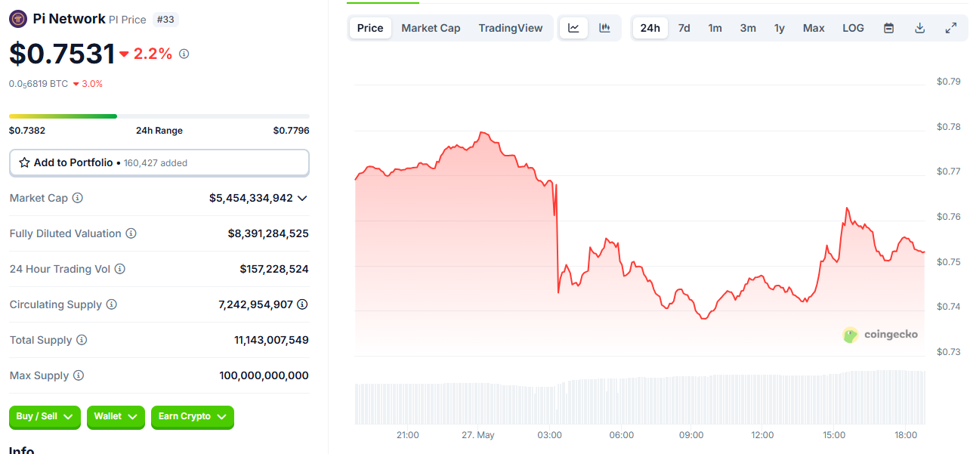This screenshot has width=970, height=454.
Task: Toggle the LOG scale option
Action: click(853, 28)
